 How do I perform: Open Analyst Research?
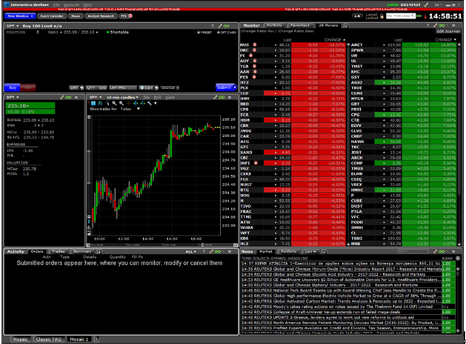[x=101, y=16]
